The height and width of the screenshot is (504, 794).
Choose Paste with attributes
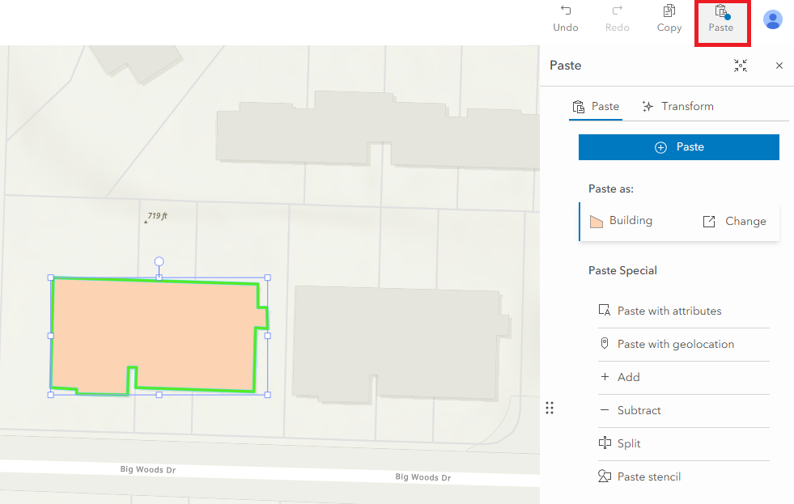pyautogui.click(x=669, y=311)
